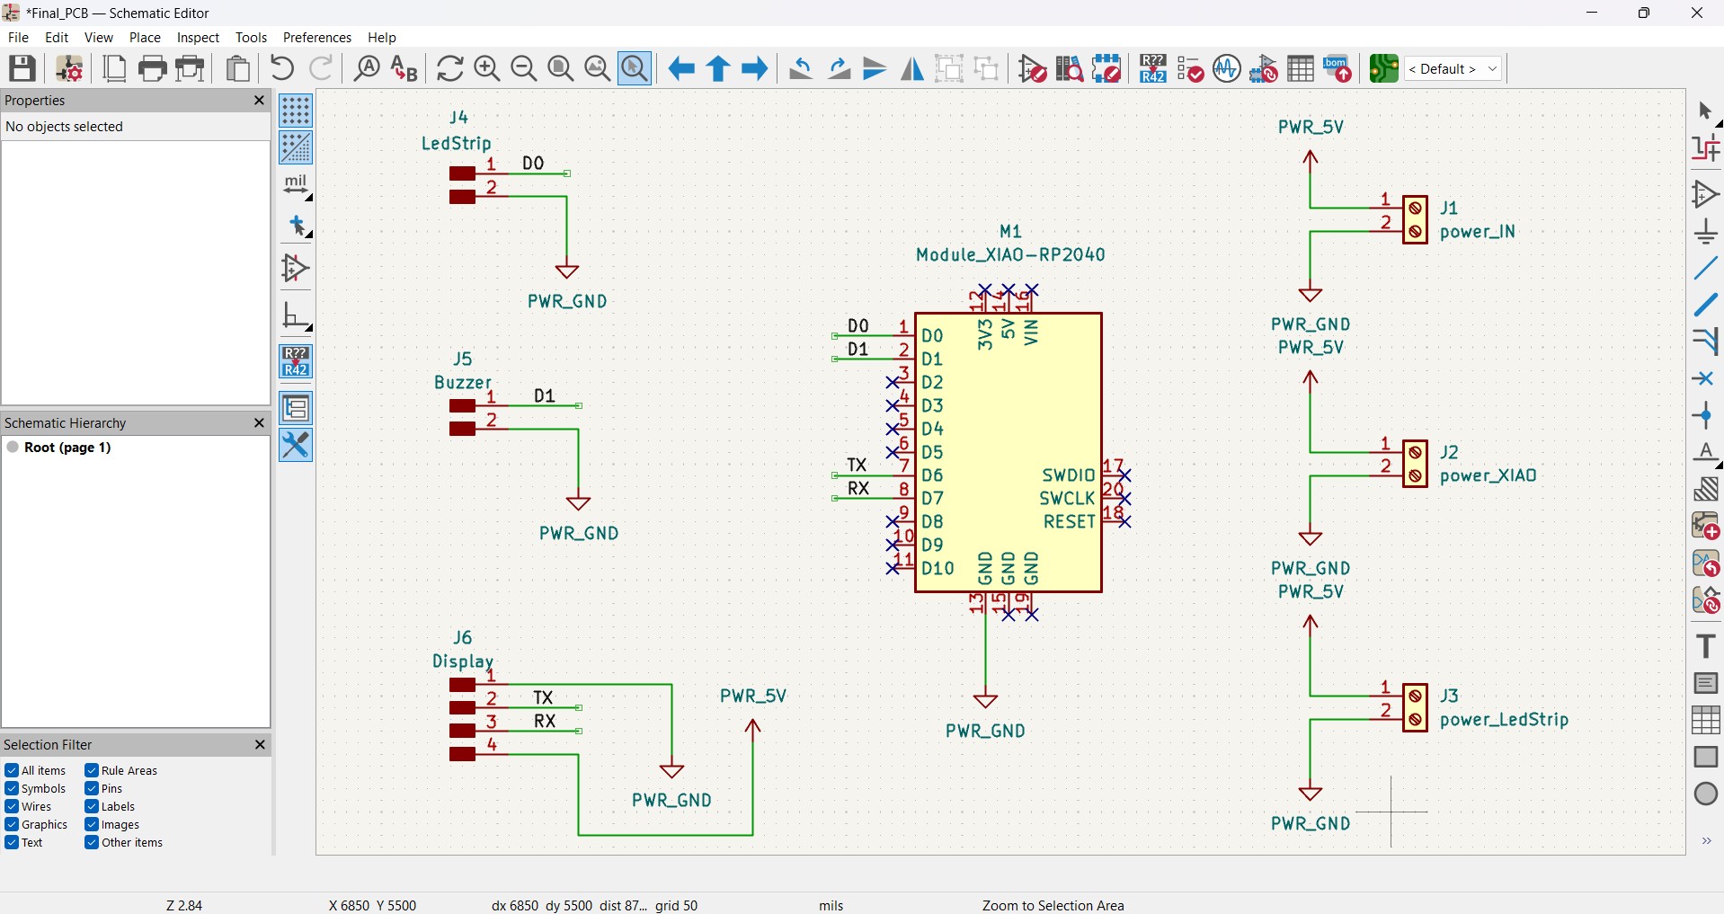The width and height of the screenshot is (1724, 914).
Task: Open the Default variant dropdown
Action: pos(1454,68)
